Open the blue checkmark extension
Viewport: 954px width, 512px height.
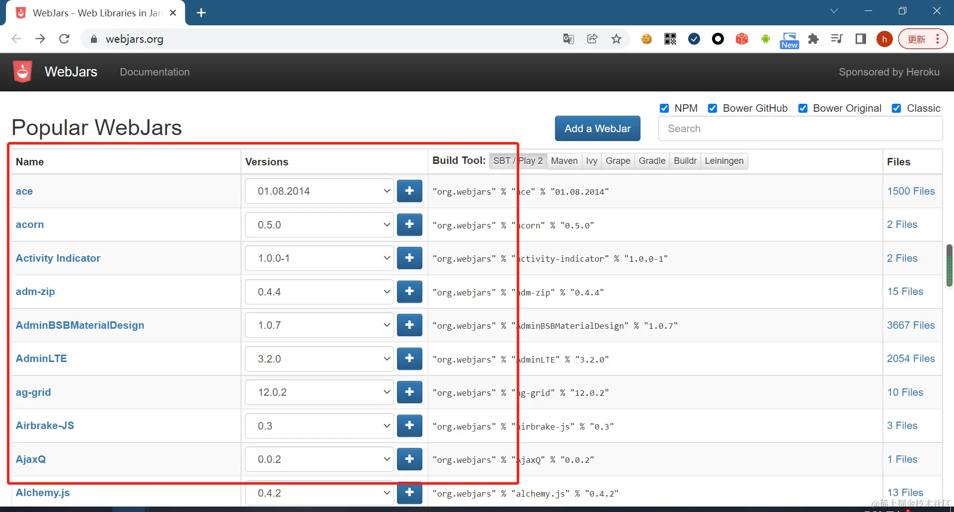694,39
